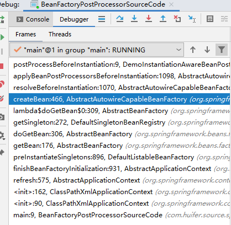231x225 pixels.
Task: Close the BeanFactoryPostProcessorSourceCode debug tab
Action: pos(171,4)
